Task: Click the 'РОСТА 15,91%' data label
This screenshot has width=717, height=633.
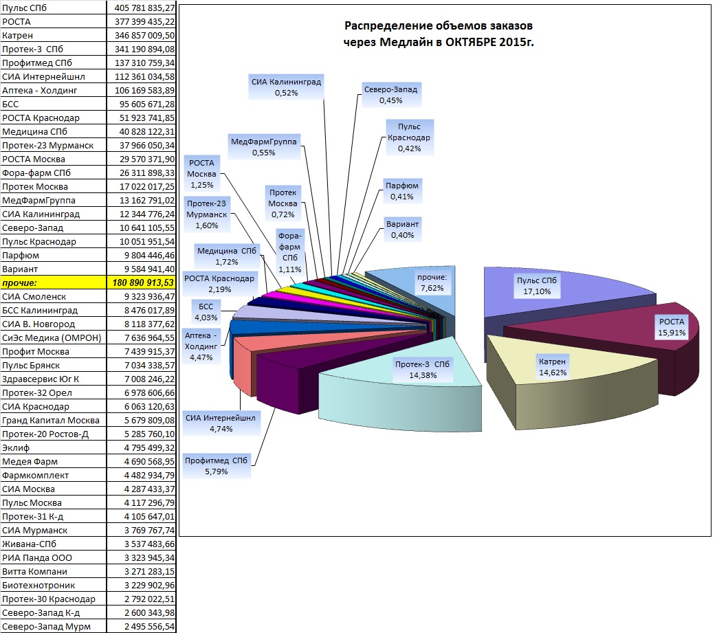Action: 671,326
